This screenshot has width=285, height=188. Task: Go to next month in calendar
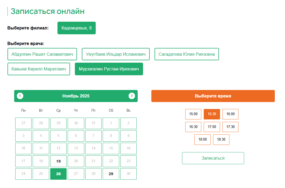point(132,96)
